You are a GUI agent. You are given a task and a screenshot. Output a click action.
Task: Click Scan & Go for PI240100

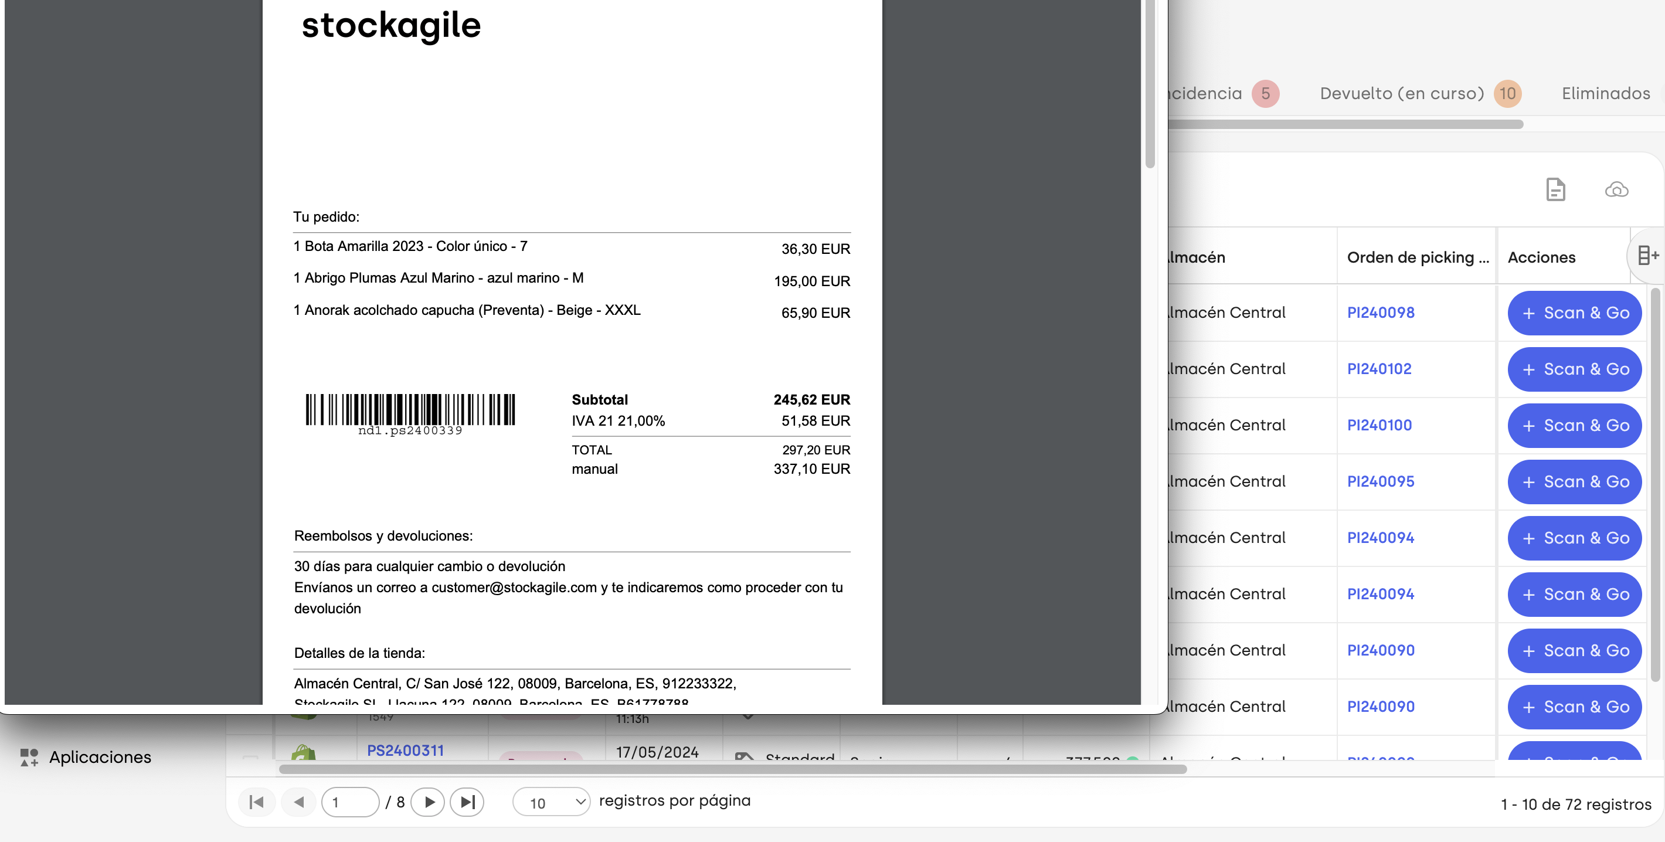click(1575, 426)
